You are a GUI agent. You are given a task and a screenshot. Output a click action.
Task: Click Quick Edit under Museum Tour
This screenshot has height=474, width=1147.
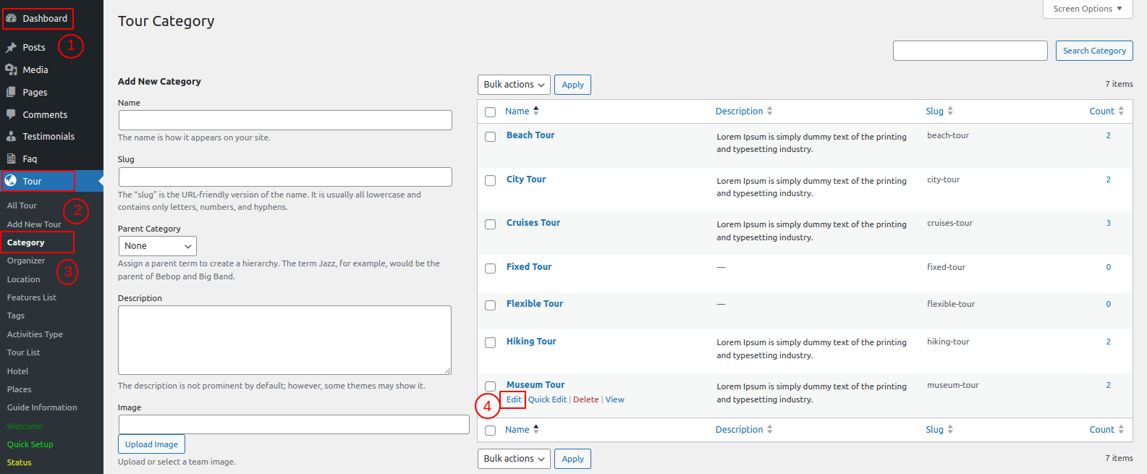point(547,399)
